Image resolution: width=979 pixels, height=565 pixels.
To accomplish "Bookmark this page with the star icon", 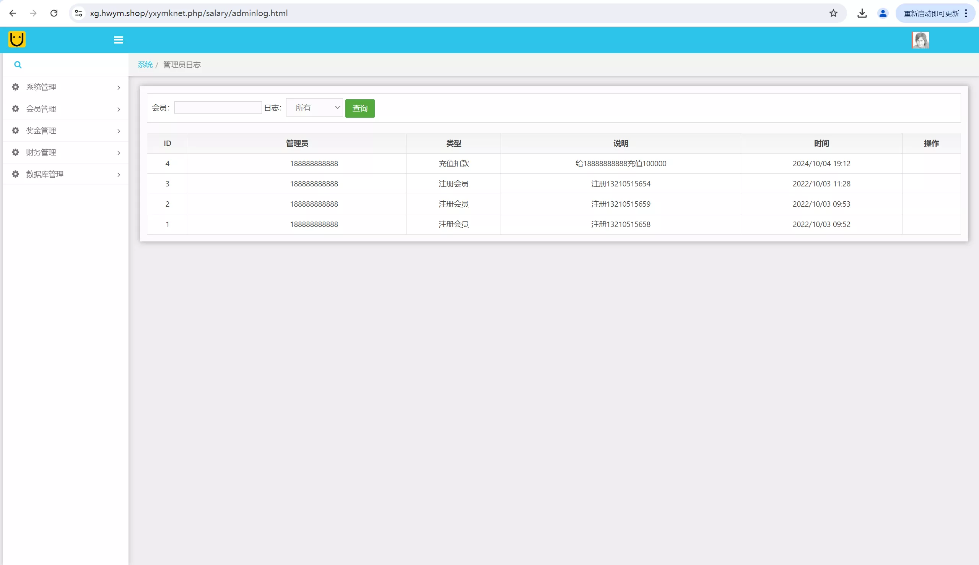I will (x=833, y=13).
